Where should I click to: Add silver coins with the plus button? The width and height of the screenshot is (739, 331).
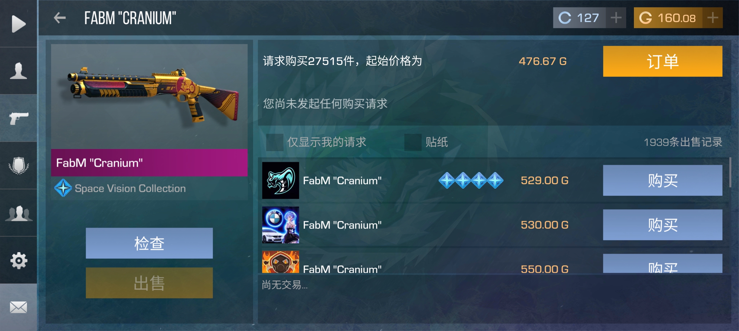(x=616, y=18)
